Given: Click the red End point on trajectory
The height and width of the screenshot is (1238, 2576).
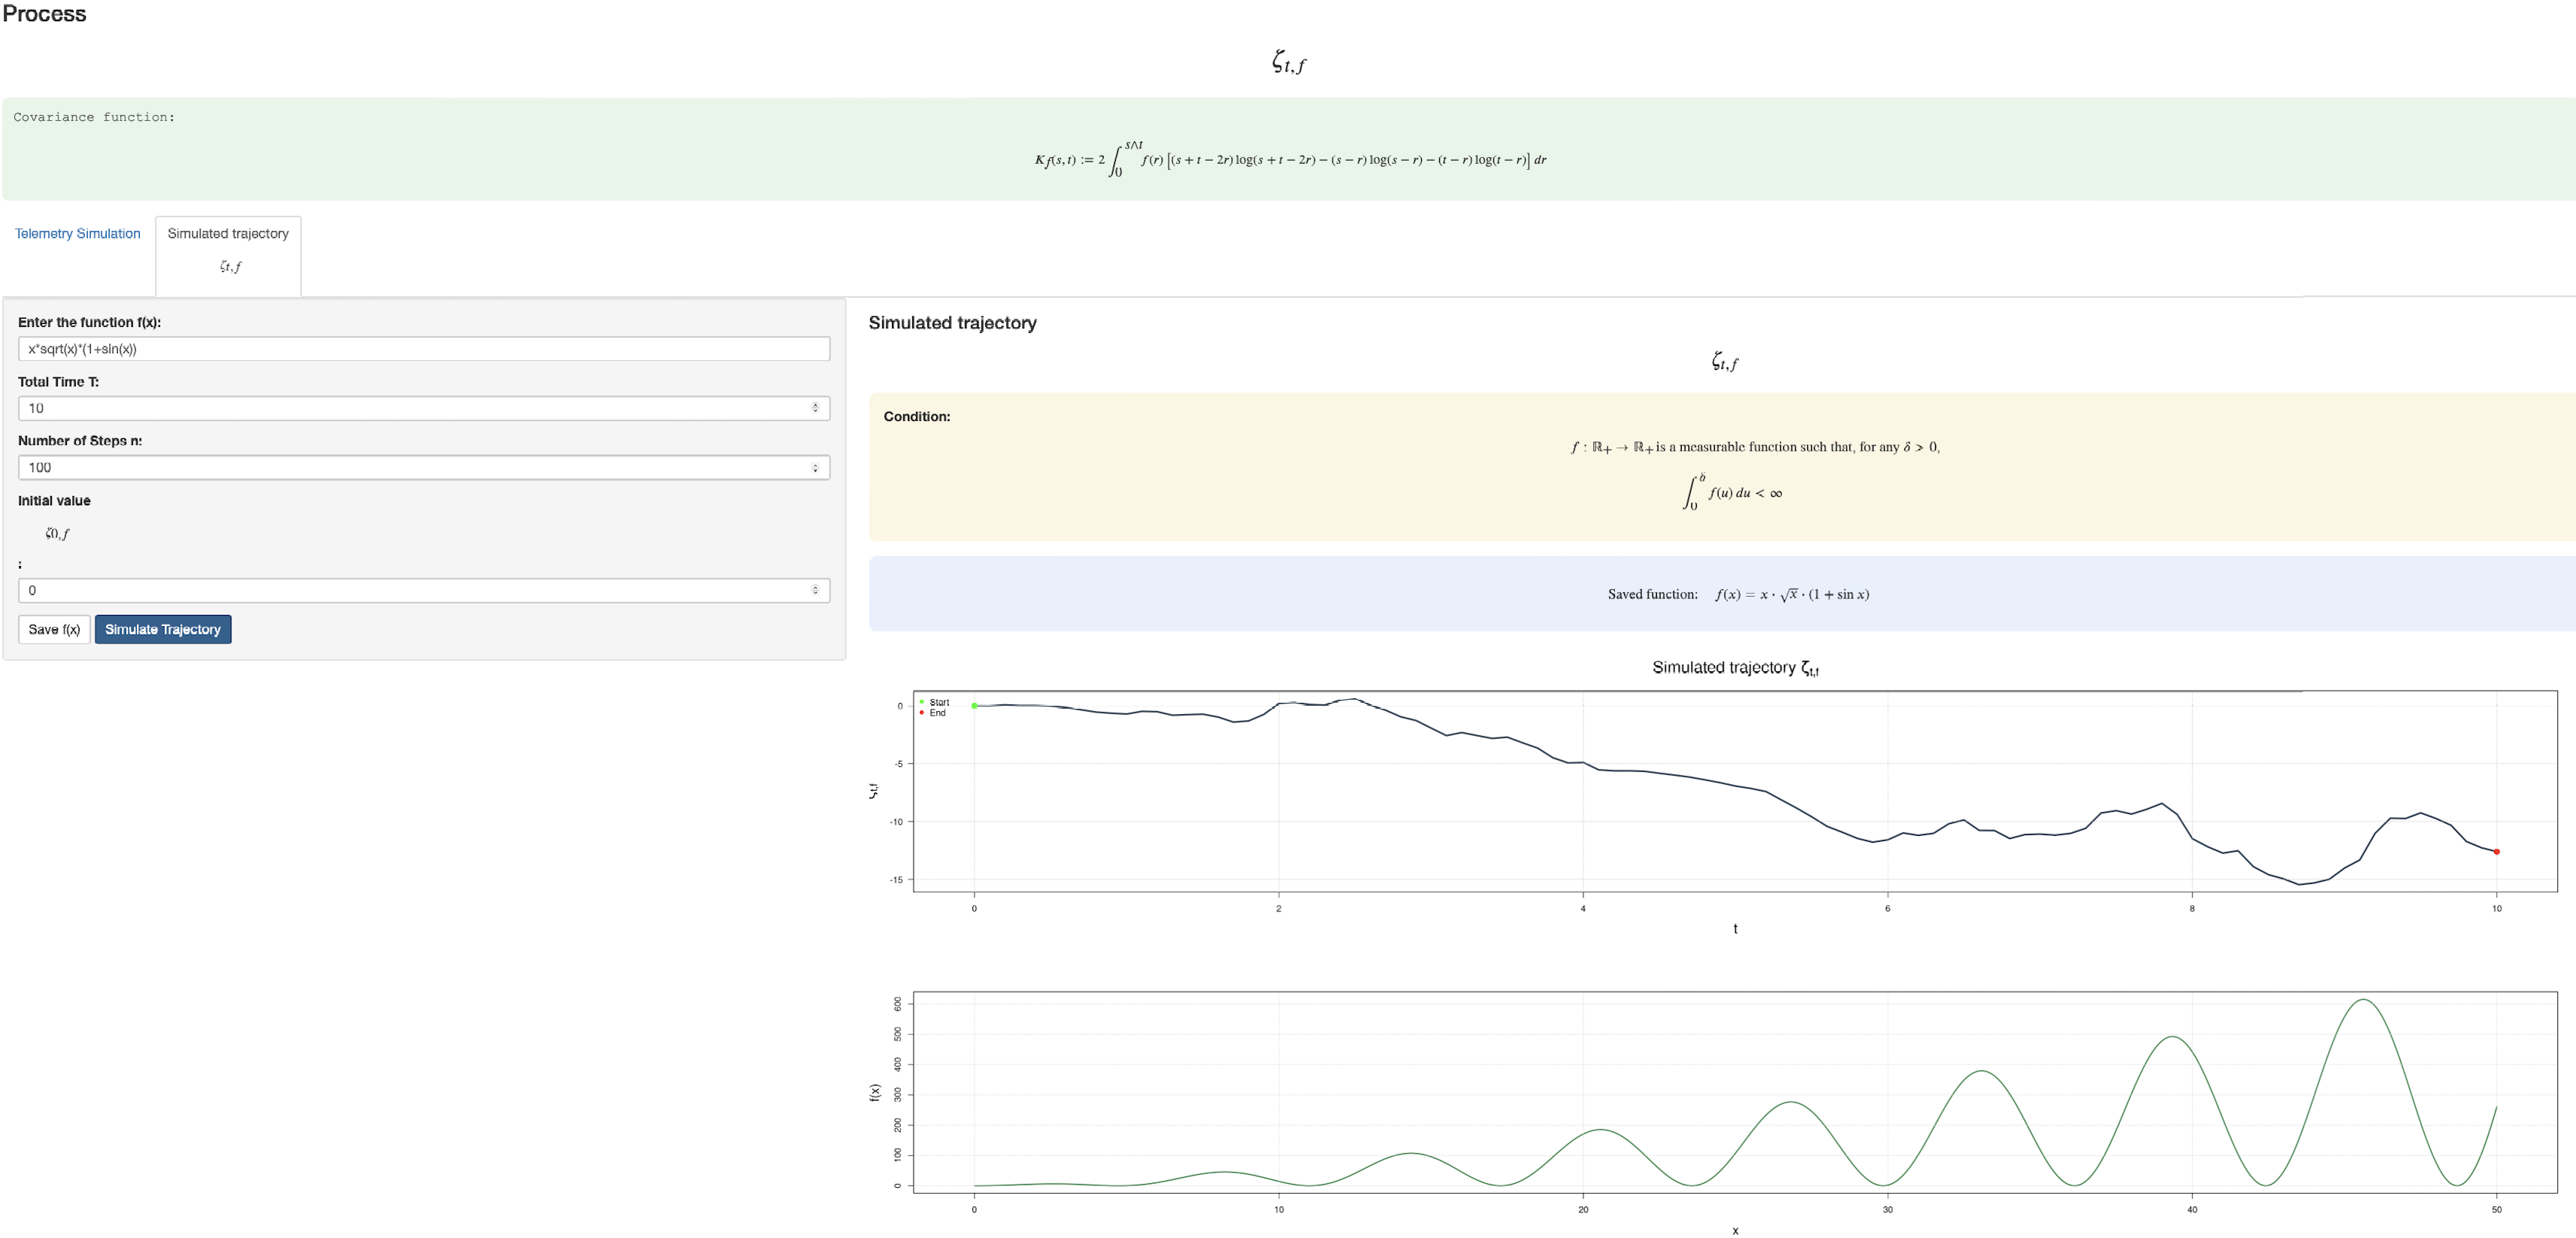Looking at the screenshot, I should pos(2496,852).
